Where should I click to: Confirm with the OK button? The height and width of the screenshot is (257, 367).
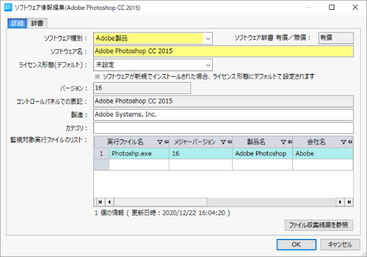(x=296, y=245)
